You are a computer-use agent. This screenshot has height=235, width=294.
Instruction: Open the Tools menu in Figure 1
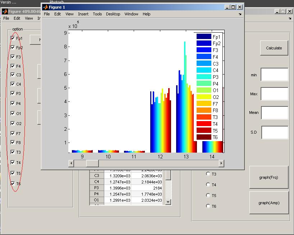point(97,14)
